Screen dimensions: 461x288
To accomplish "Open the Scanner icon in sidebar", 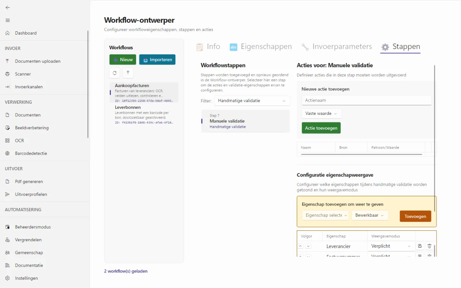I will click(x=8, y=74).
